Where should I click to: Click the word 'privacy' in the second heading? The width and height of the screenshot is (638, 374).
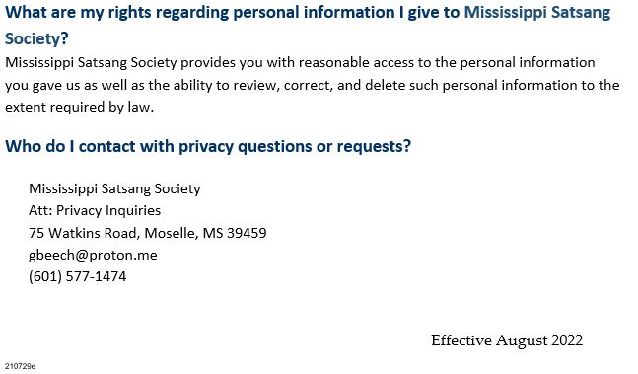(206, 146)
